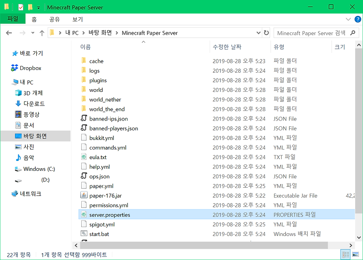The height and width of the screenshot is (260, 363).
Task: Open the 홈 ribbon tab
Action: coord(34,19)
